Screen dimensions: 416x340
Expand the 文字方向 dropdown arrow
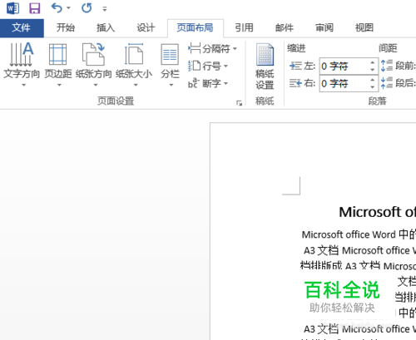tap(24, 85)
